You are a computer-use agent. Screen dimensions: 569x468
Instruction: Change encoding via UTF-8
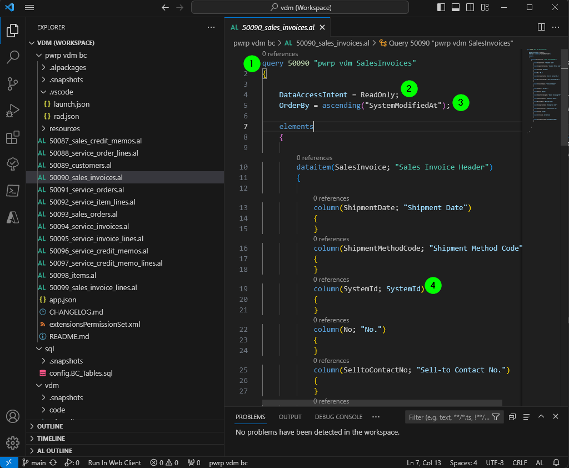tap(495, 462)
